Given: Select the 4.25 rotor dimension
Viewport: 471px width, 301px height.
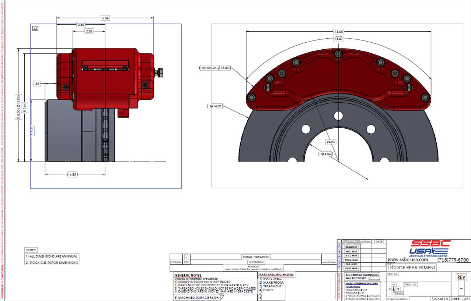Looking at the screenshot, I should [73, 174].
